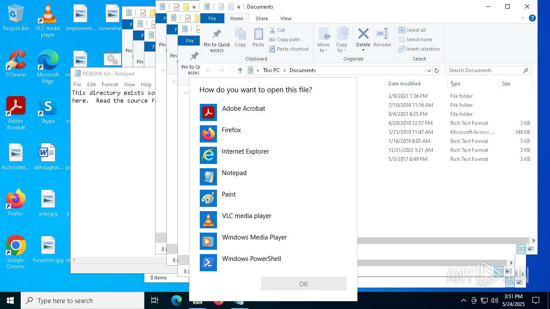
Task: Open the Copy to dropdown
Action: [342, 40]
